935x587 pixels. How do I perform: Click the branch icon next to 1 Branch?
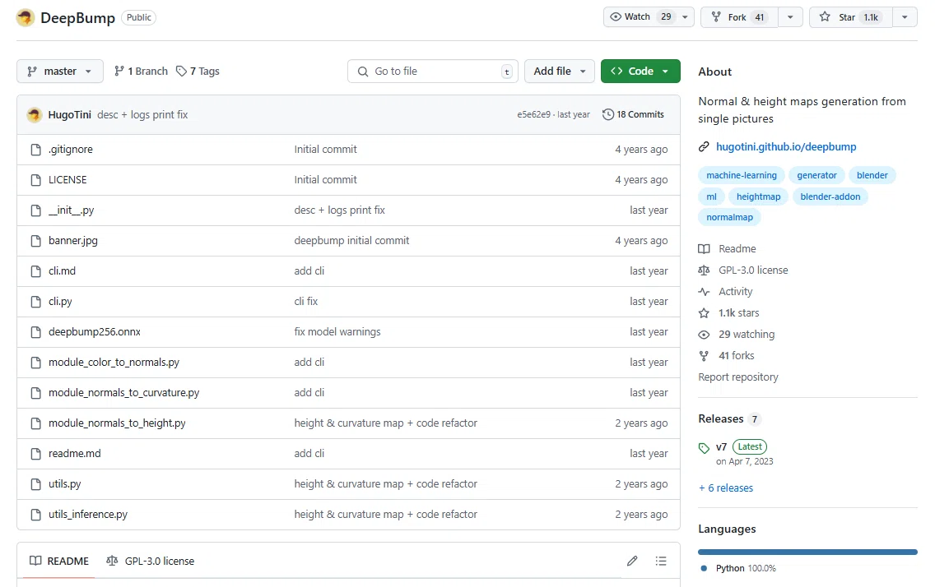pyautogui.click(x=119, y=71)
